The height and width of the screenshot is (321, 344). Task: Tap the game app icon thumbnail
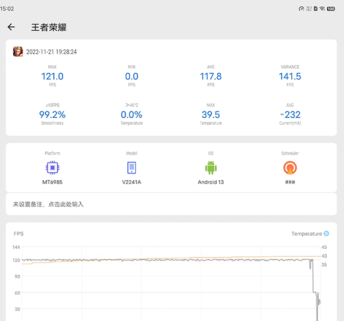18,51
